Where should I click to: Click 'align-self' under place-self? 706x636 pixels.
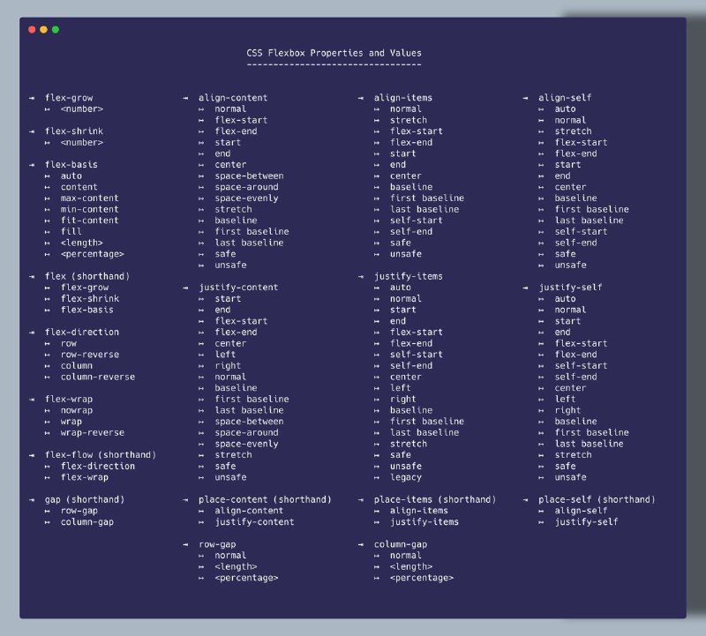pos(581,511)
